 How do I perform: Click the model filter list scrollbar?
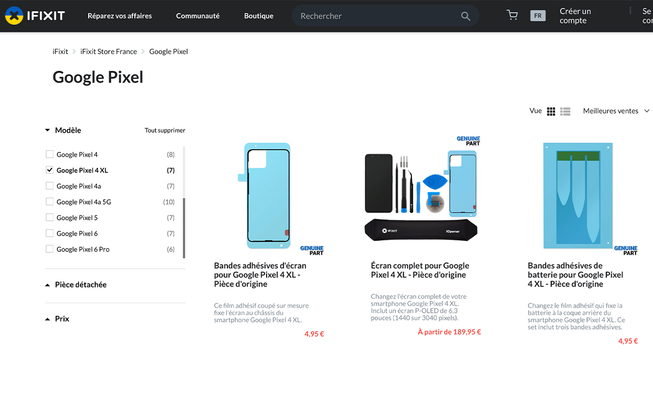(x=184, y=228)
